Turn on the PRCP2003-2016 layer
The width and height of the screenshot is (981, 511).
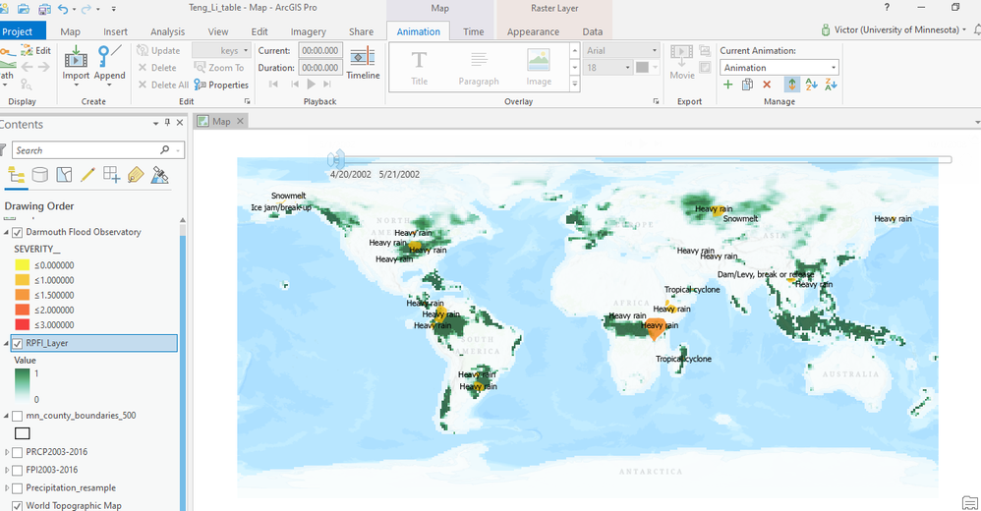18,452
